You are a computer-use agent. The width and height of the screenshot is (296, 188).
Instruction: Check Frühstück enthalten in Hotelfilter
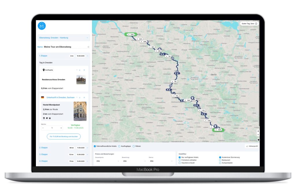coord(179,160)
